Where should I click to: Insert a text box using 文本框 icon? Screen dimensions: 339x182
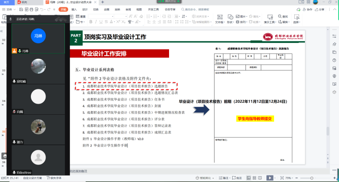pos(220,19)
